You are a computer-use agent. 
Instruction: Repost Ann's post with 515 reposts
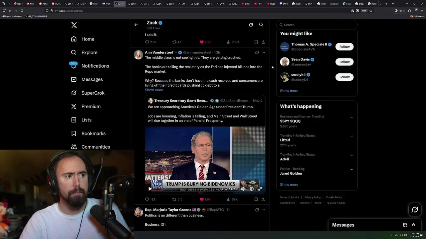177,199
